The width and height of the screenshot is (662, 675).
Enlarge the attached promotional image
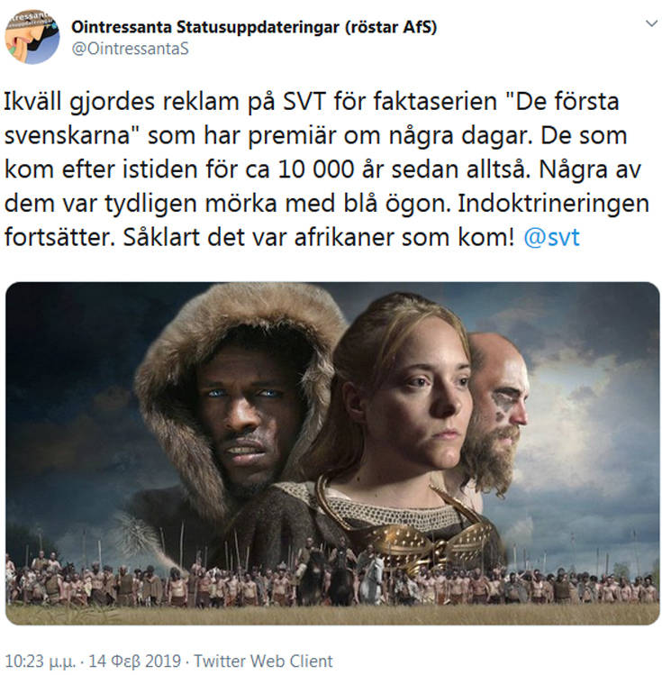click(x=332, y=453)
